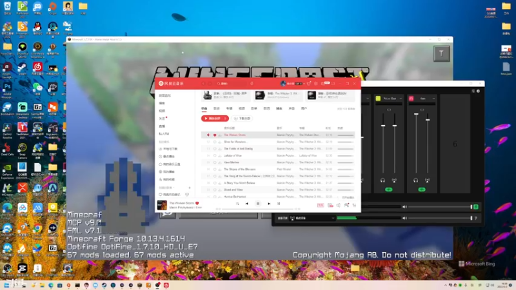Open the Adobe Photoshop desktop icon
This screenshot has height=290, width=516.
(x=7, y=90)
